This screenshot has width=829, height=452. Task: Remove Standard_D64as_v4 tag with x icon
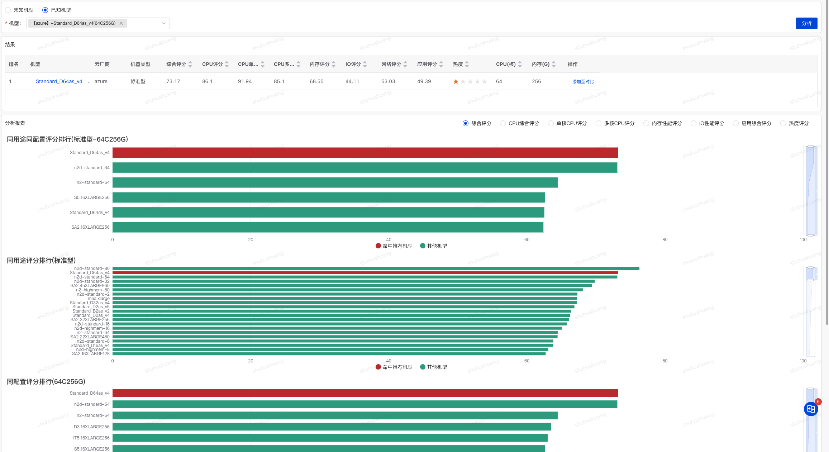coord(121,23)
